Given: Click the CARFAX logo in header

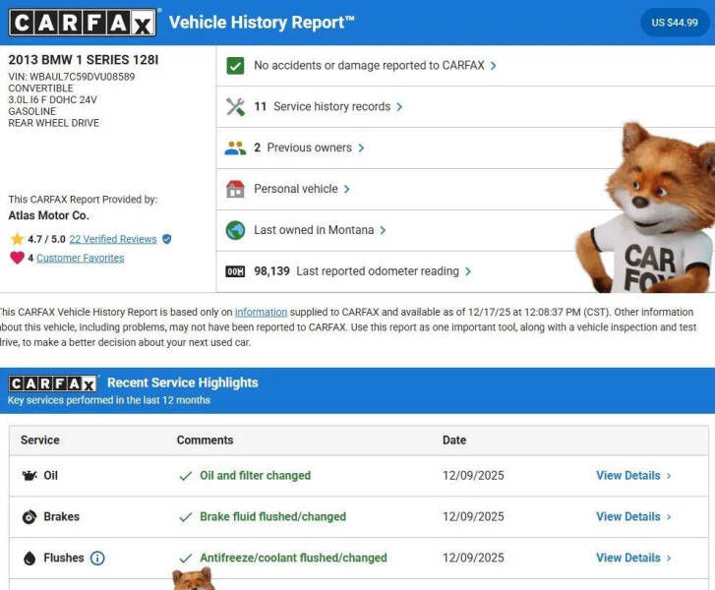Looking at the screenshot, I should click(83, 23).
